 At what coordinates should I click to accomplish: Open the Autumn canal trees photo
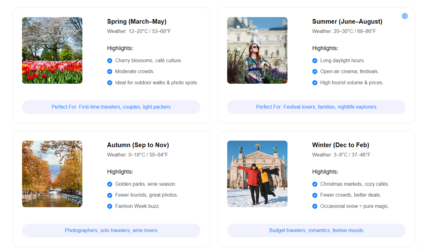52,174
